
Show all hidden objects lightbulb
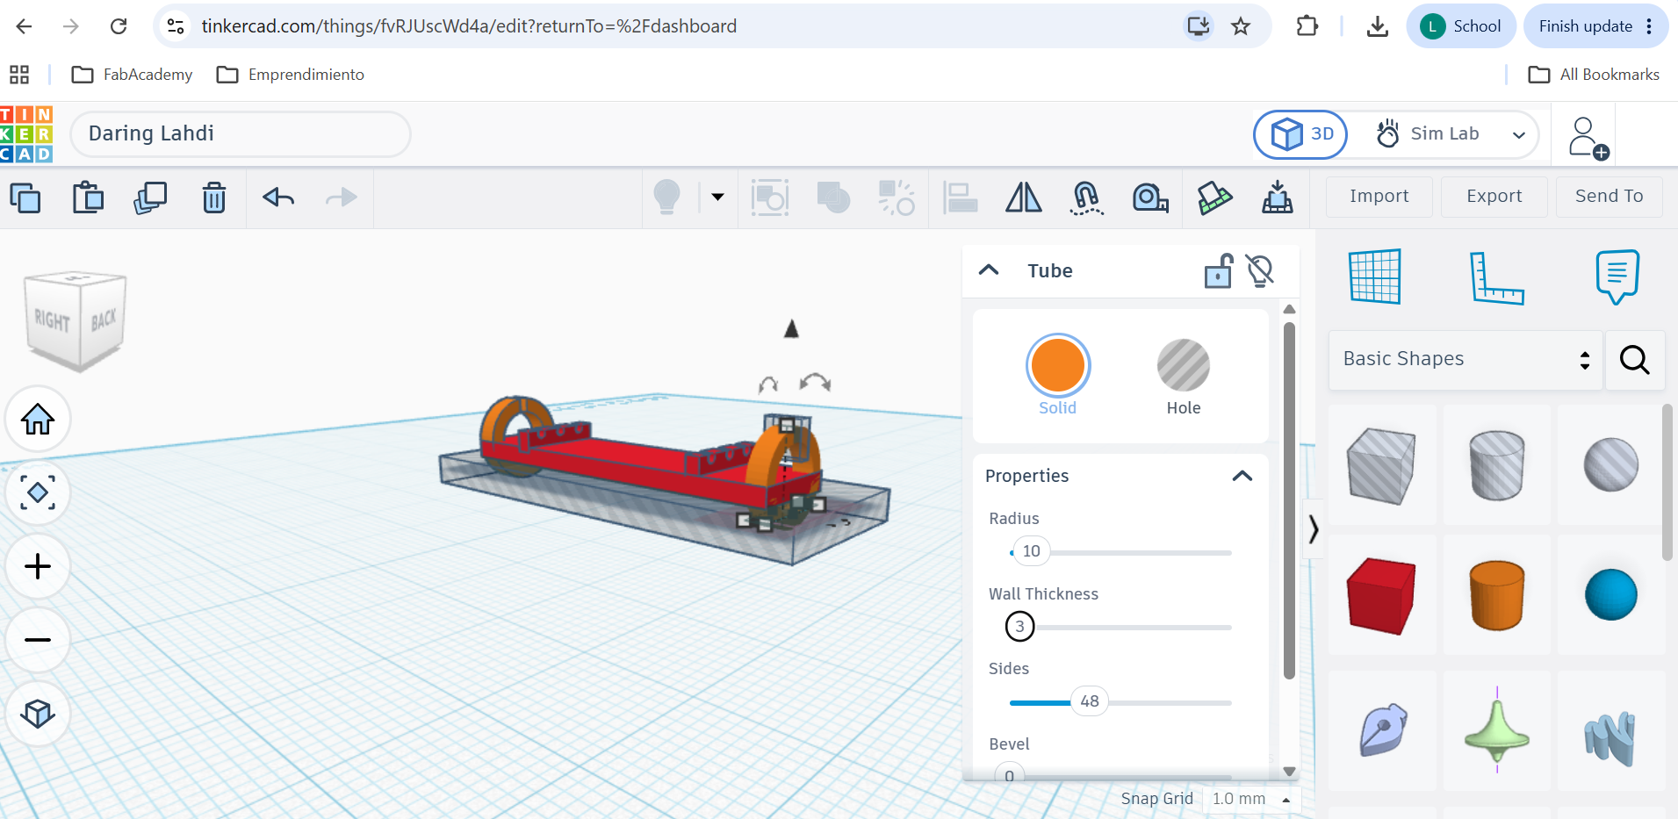[667, 197]
